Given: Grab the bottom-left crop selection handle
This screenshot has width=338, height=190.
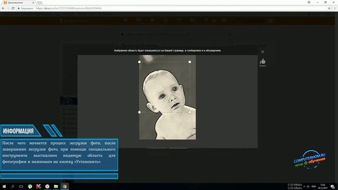Looking at the screenshot, I should [139, 112].
